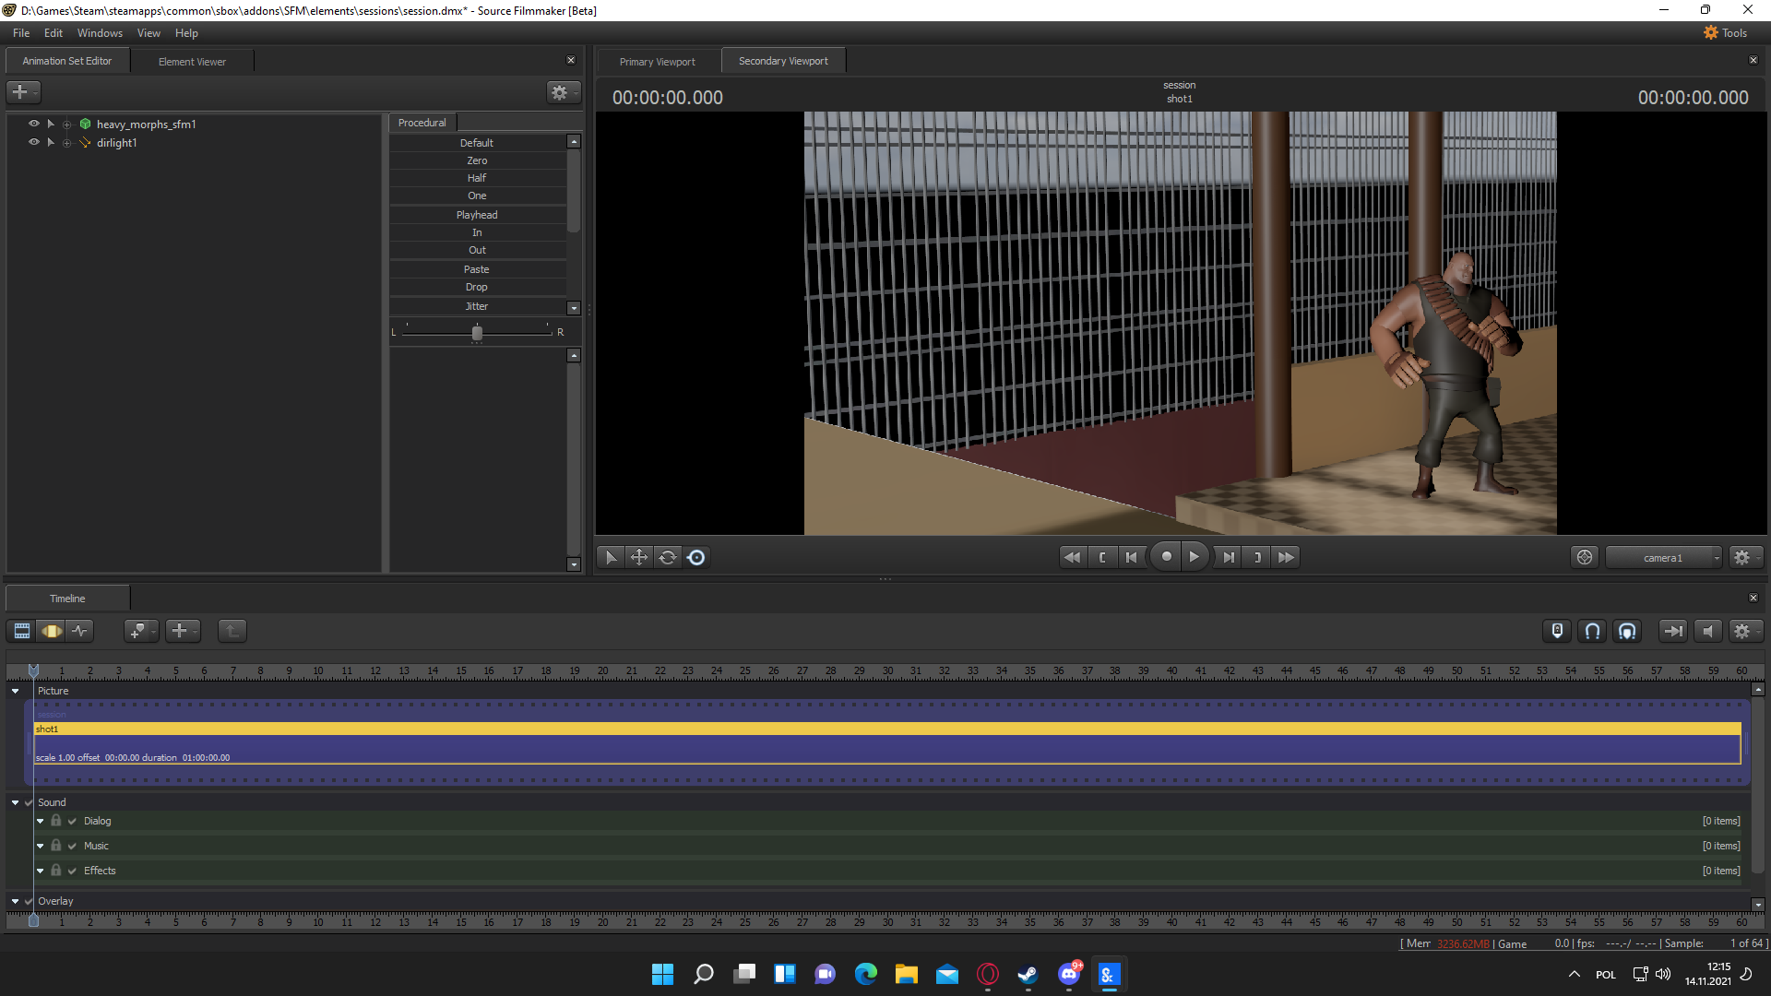Uncheck the Music track checkbox
Screen dimensions: 1771x996
pos(71,845)
